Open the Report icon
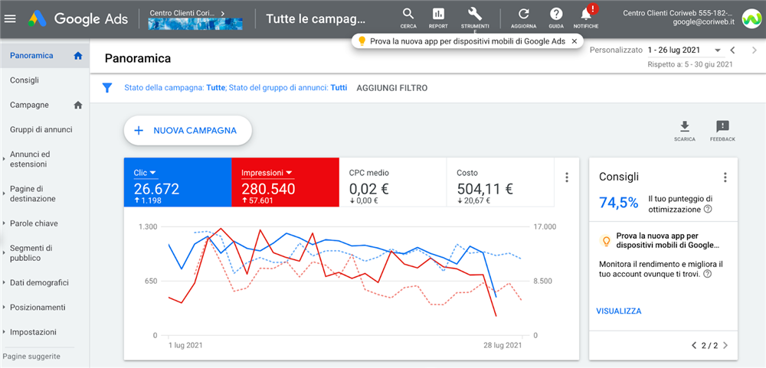The height and width of the screenshot is (368, 766). 438,18
